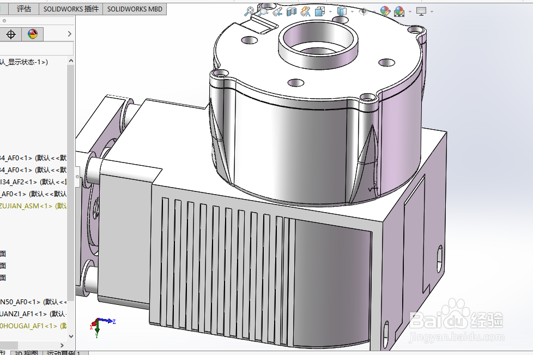This screenshot has width=533, height=355.
Task: Expand manager tabs with right chevron
Action: pyautogui.click(x=69, y=34)
